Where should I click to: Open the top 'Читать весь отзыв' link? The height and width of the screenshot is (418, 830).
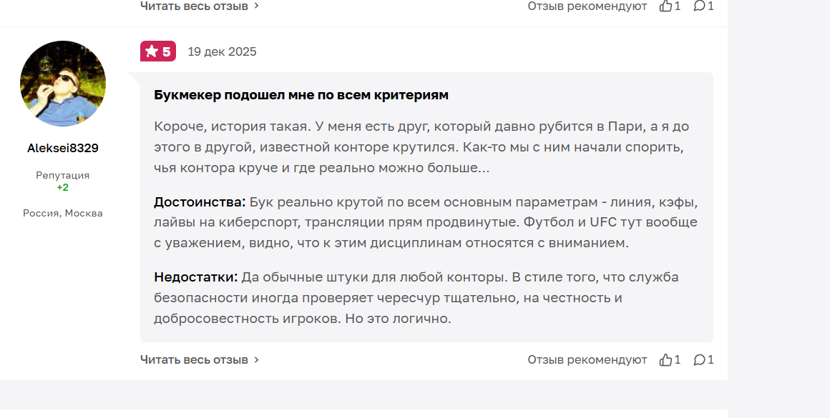(192, 6)
